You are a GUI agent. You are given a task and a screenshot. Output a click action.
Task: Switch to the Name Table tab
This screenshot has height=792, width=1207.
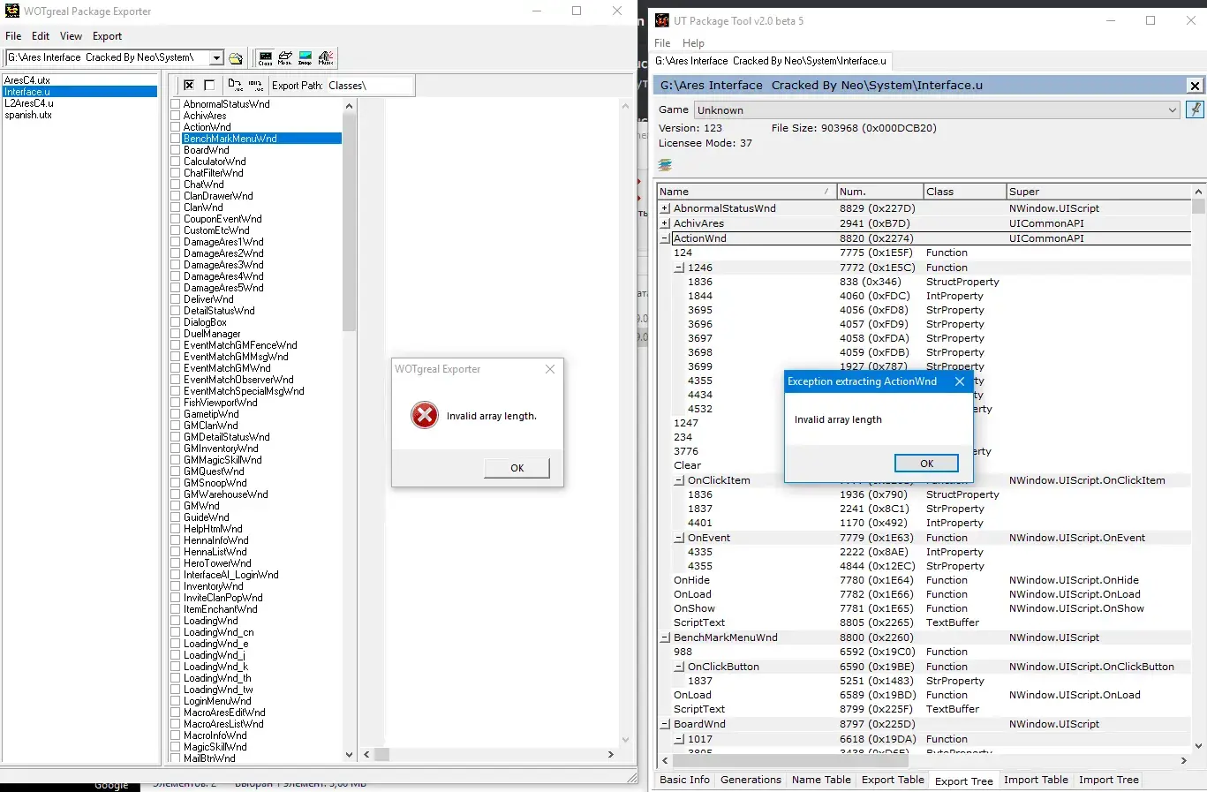point(821,780)
